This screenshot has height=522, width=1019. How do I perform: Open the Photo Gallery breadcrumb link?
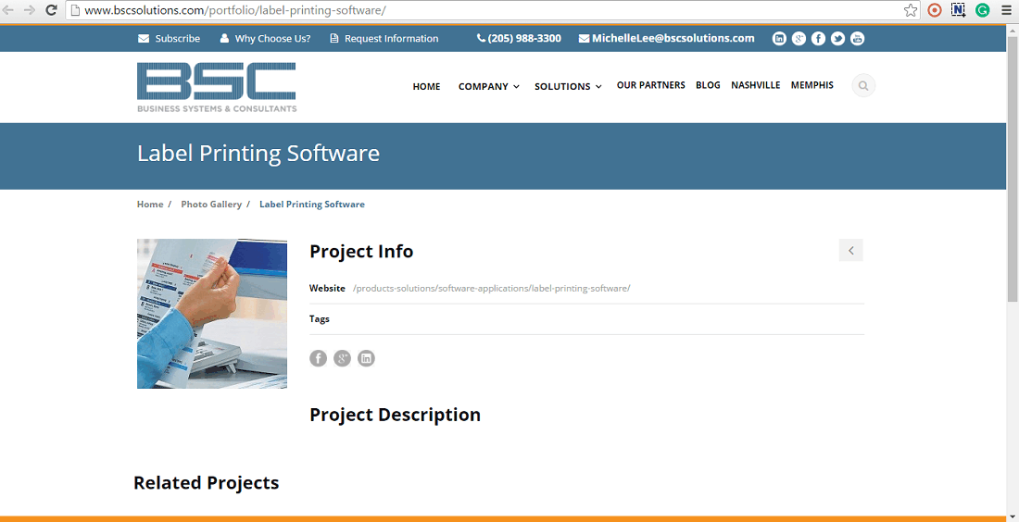pyautogui.click(x=211, y=205)
